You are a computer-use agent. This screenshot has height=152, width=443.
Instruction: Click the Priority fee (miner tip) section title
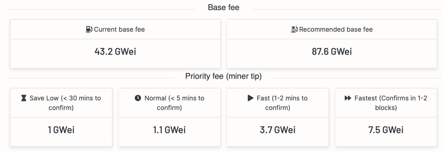(x=224, y=76)
